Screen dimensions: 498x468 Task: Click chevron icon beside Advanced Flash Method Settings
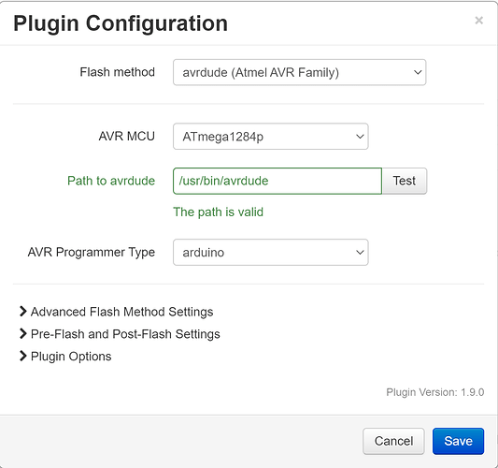[22, 312]
